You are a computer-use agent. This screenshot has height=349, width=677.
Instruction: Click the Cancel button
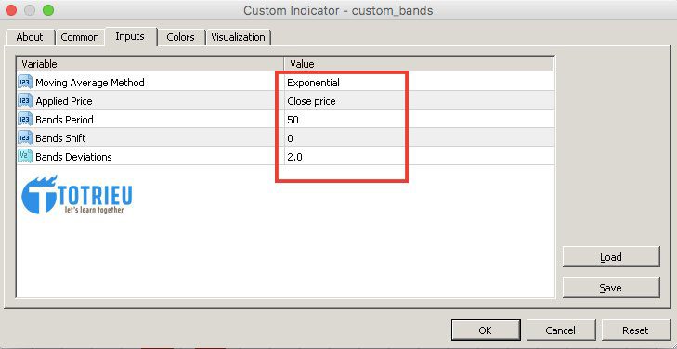[560, 330]
